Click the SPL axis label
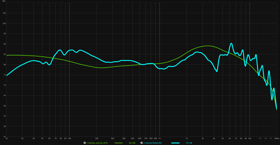 (4, 1)
